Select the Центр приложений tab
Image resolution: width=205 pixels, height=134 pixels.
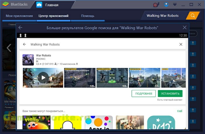(54, 16)
